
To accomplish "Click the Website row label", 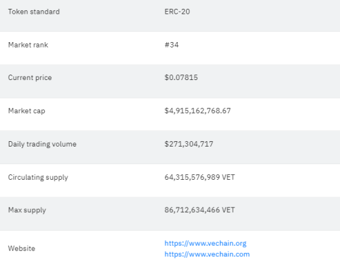I will [x=22, y=248].
